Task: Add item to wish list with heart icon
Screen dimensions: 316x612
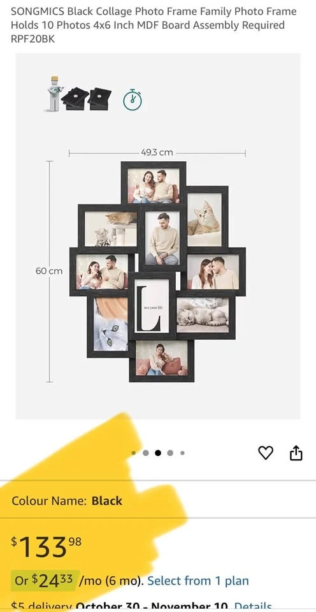Action: [266, 453]
